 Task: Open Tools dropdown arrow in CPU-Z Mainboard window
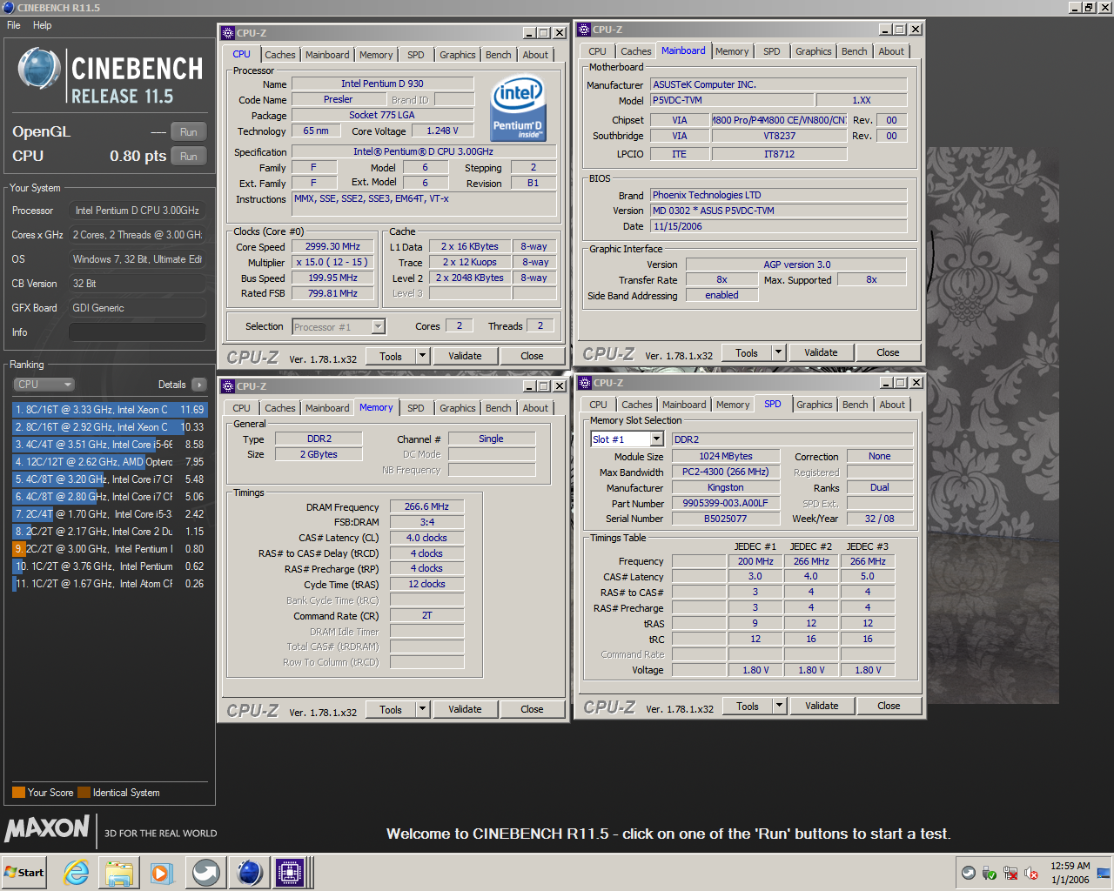779,353
